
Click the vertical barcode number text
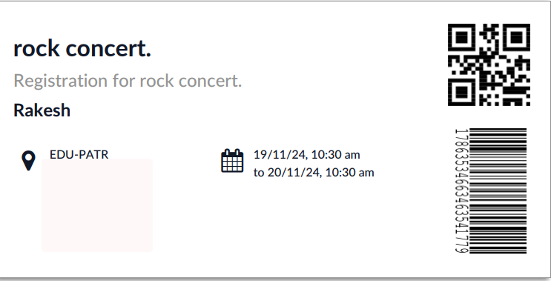tap(462, 191)
